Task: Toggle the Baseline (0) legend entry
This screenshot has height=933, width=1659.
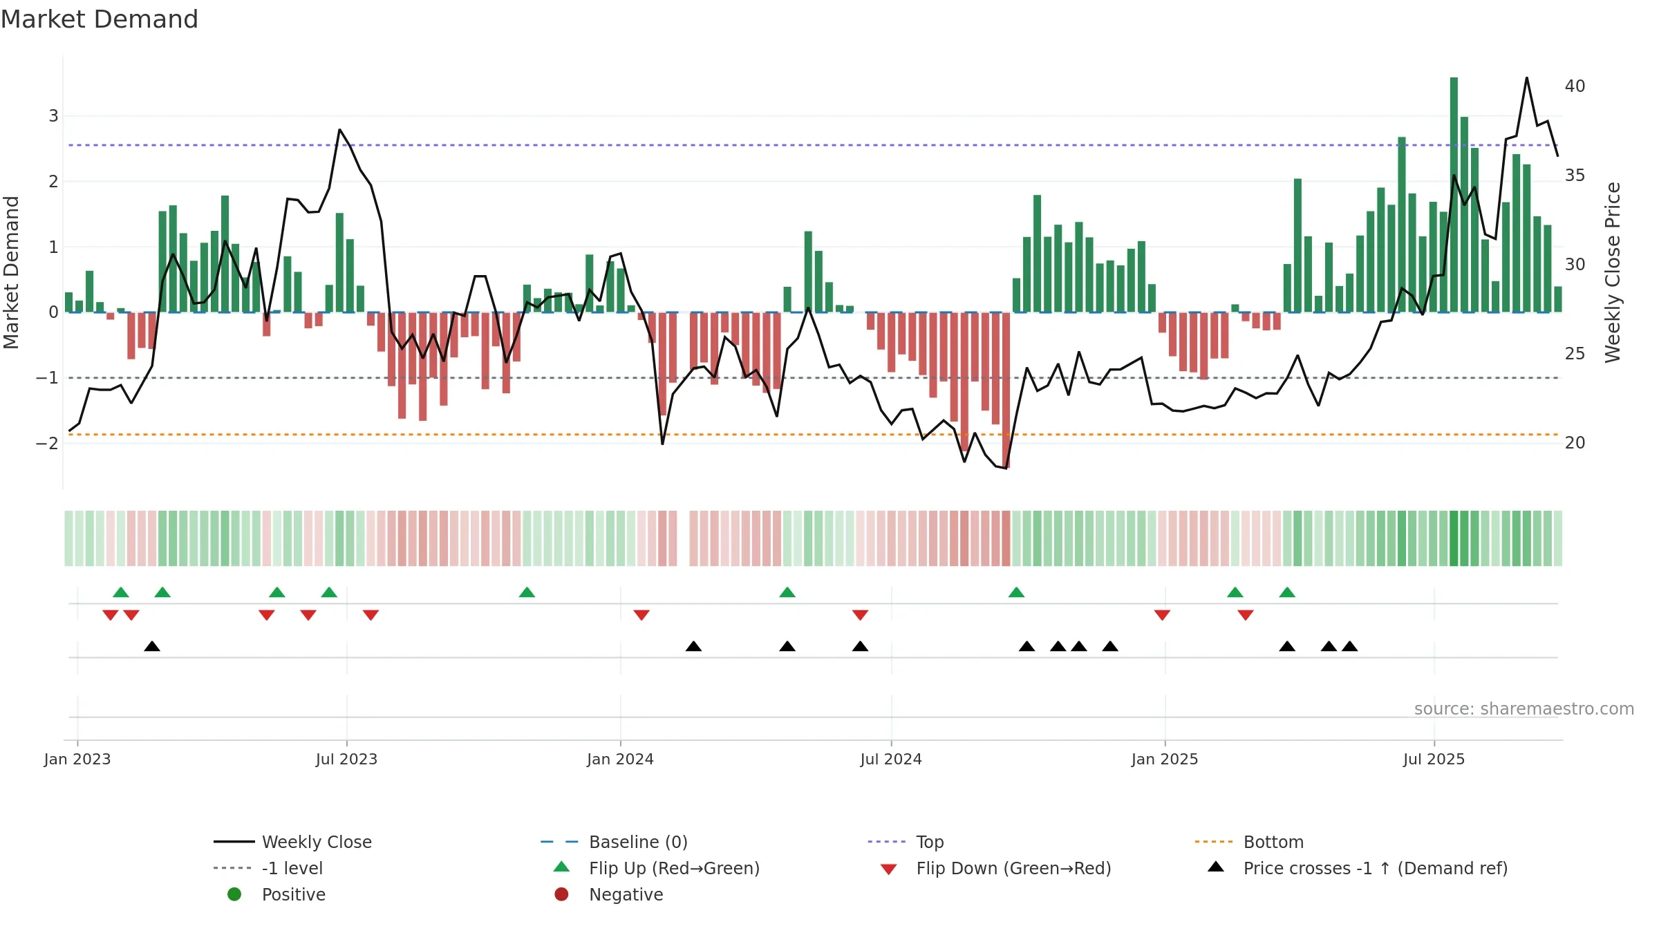Action: 614,842
